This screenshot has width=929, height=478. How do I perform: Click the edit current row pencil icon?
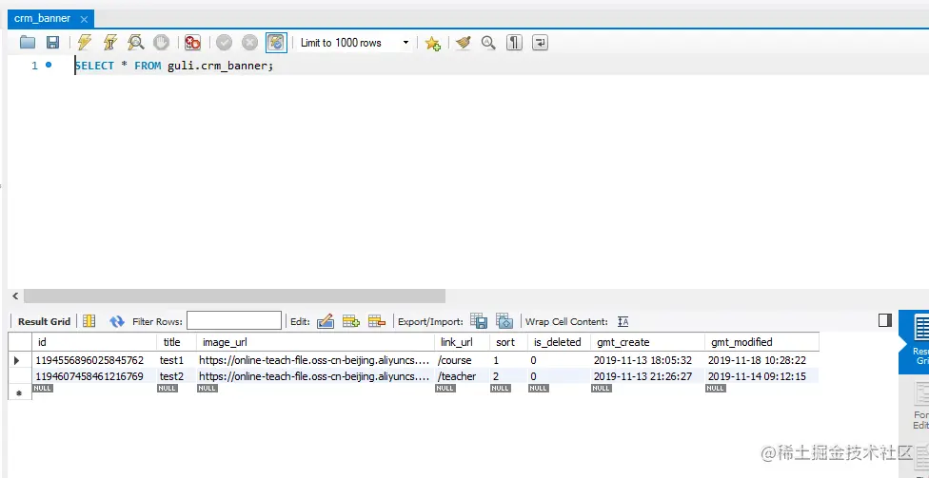tap(326, 321)
